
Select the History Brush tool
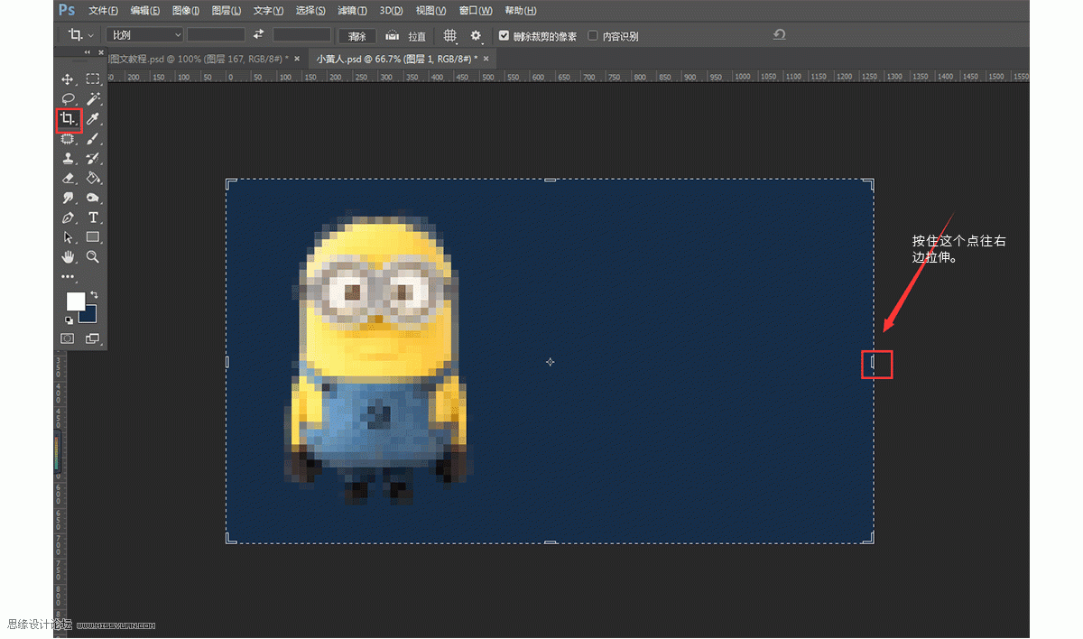click(93, 159)
